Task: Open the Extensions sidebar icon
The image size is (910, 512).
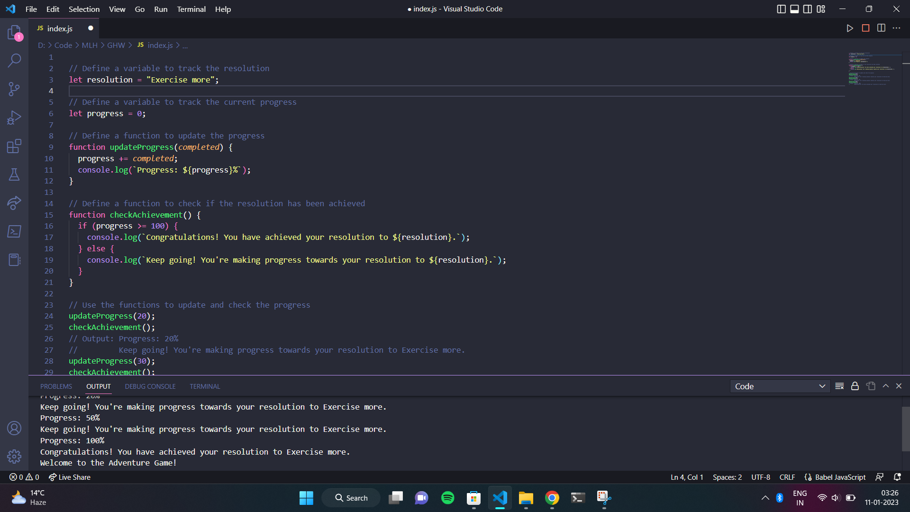Action: (x=14, y=146)
